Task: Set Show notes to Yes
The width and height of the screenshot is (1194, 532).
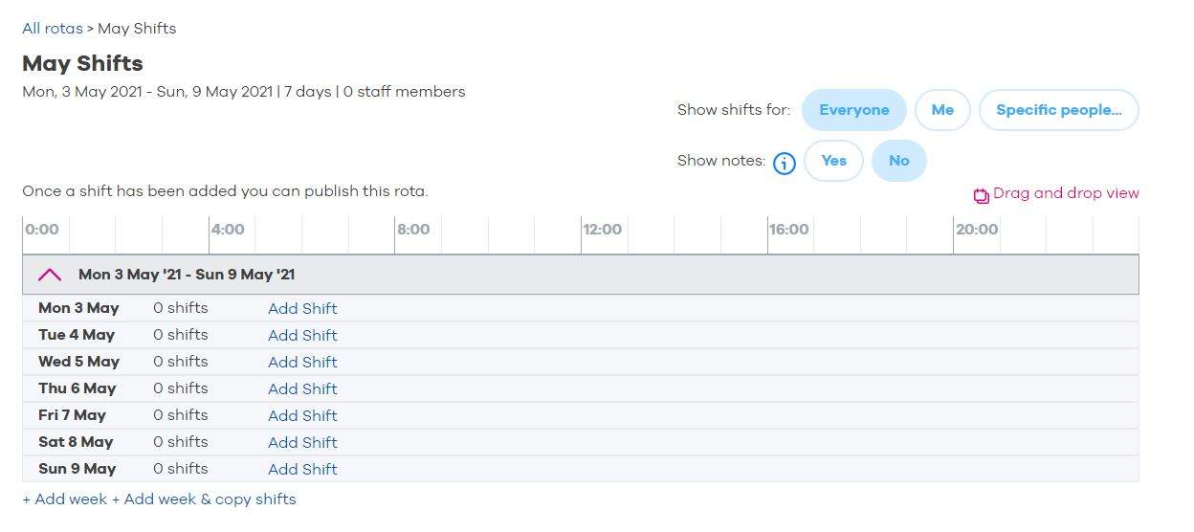Action: click(x=834, y=161)
